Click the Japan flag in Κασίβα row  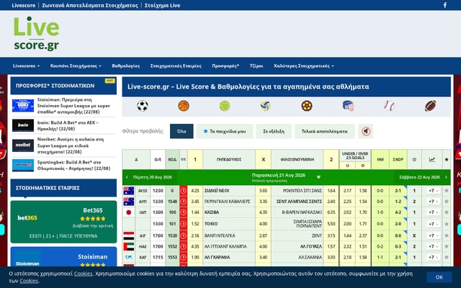tap(129, 212)
